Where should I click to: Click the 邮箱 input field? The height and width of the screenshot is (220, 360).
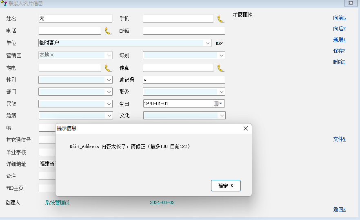pos(184,31)
